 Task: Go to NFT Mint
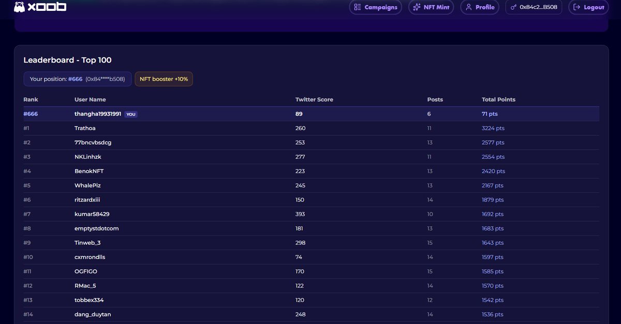point(431,7)
